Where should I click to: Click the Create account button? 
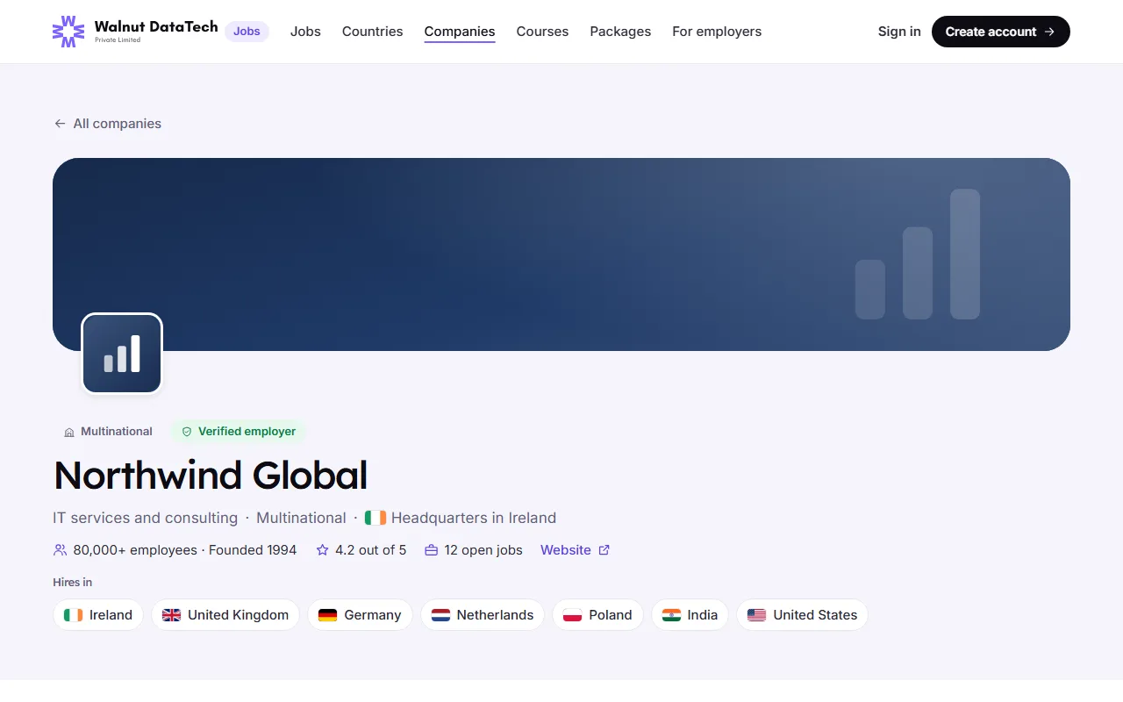coord(1001,32)
